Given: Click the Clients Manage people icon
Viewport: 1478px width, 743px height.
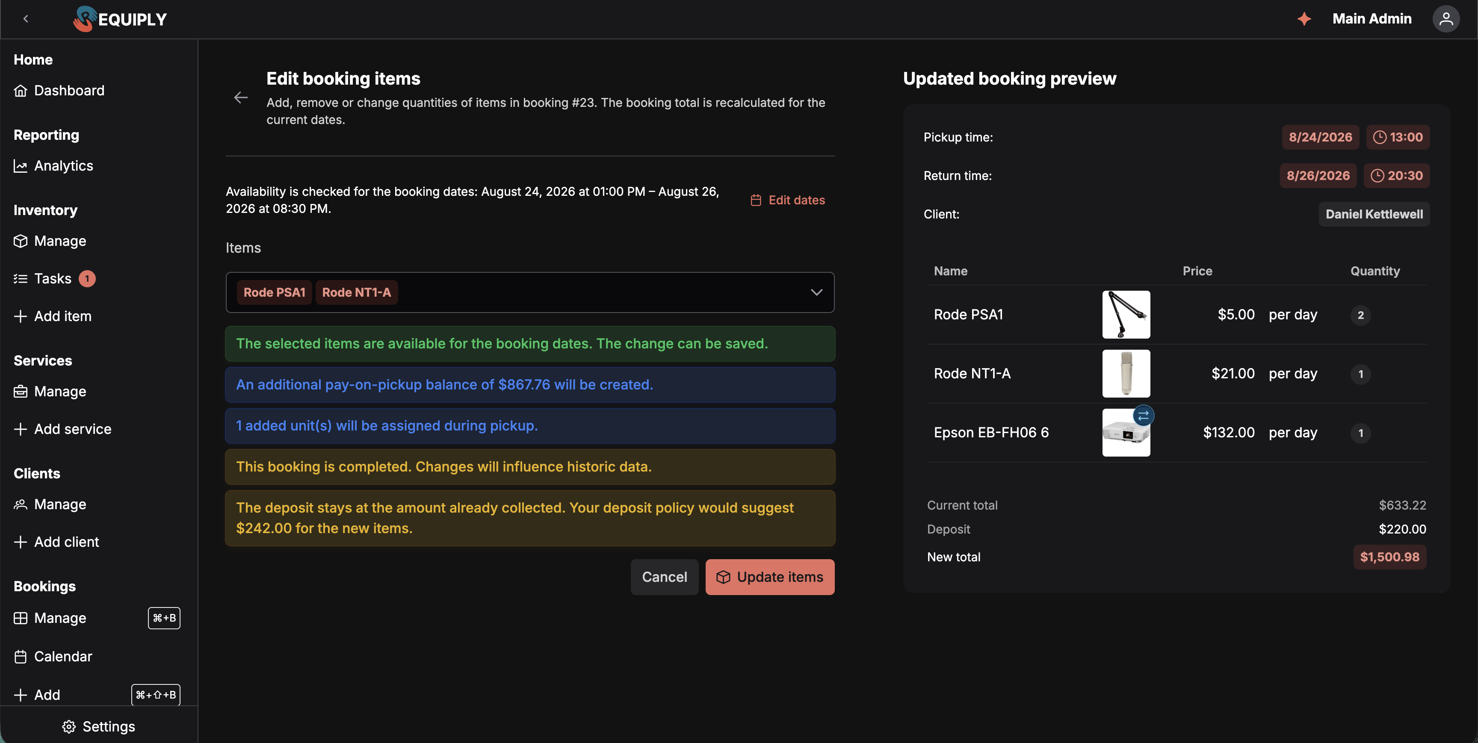Looking at the screenshot, I should tap(21, 504).
